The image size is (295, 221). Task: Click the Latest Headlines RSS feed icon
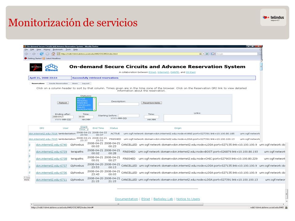(x=44, y=58)
